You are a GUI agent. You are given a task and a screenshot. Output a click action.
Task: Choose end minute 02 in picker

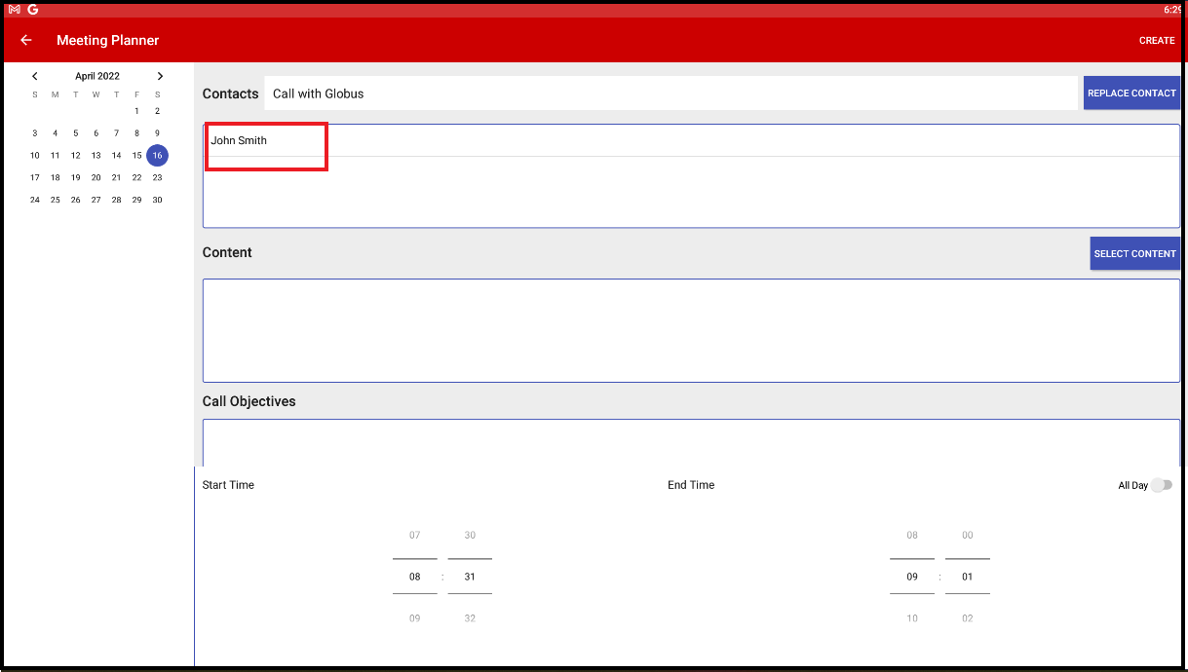(968, 618)
